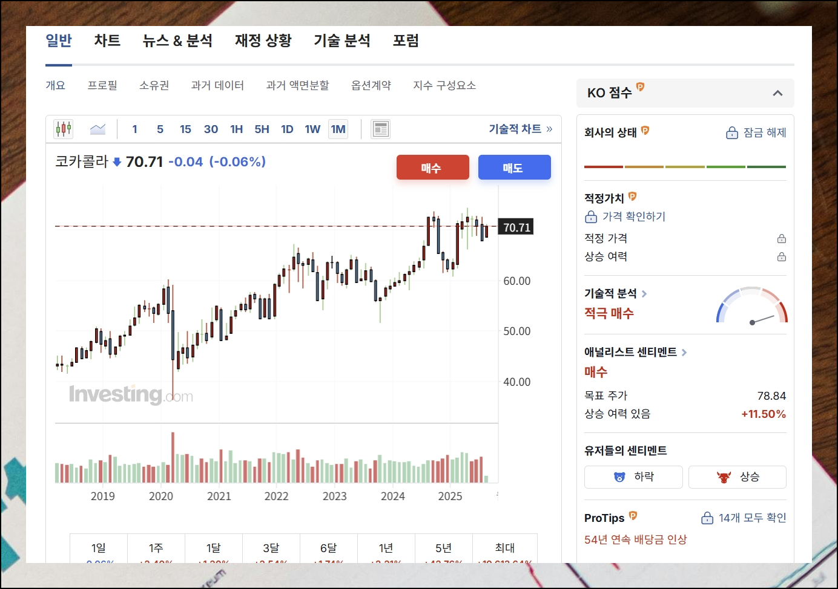The height and width of the screenshot is (589, 838).
Task: Select 5-minute chart interval
Action: (160, 129)
